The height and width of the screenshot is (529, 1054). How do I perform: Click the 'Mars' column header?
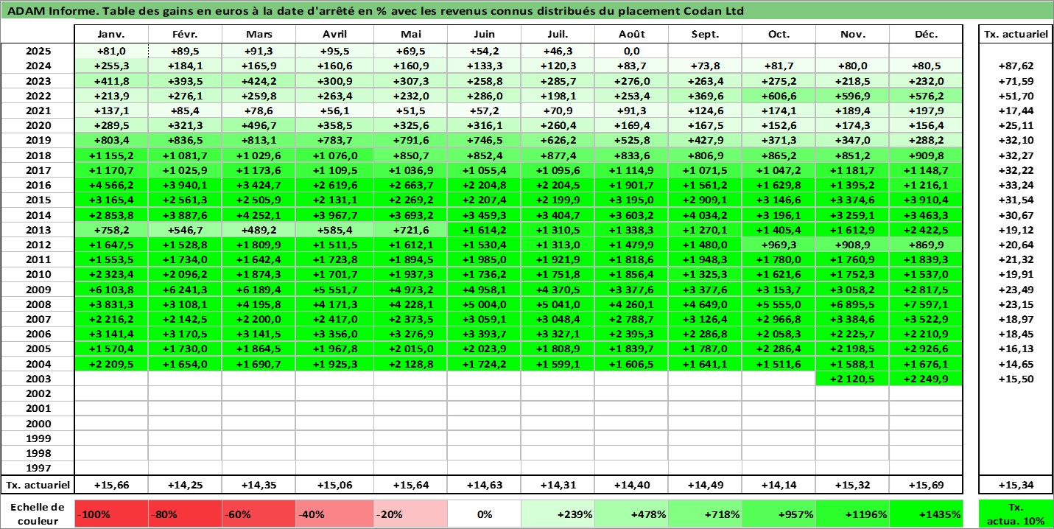click(x=259, y=35)
